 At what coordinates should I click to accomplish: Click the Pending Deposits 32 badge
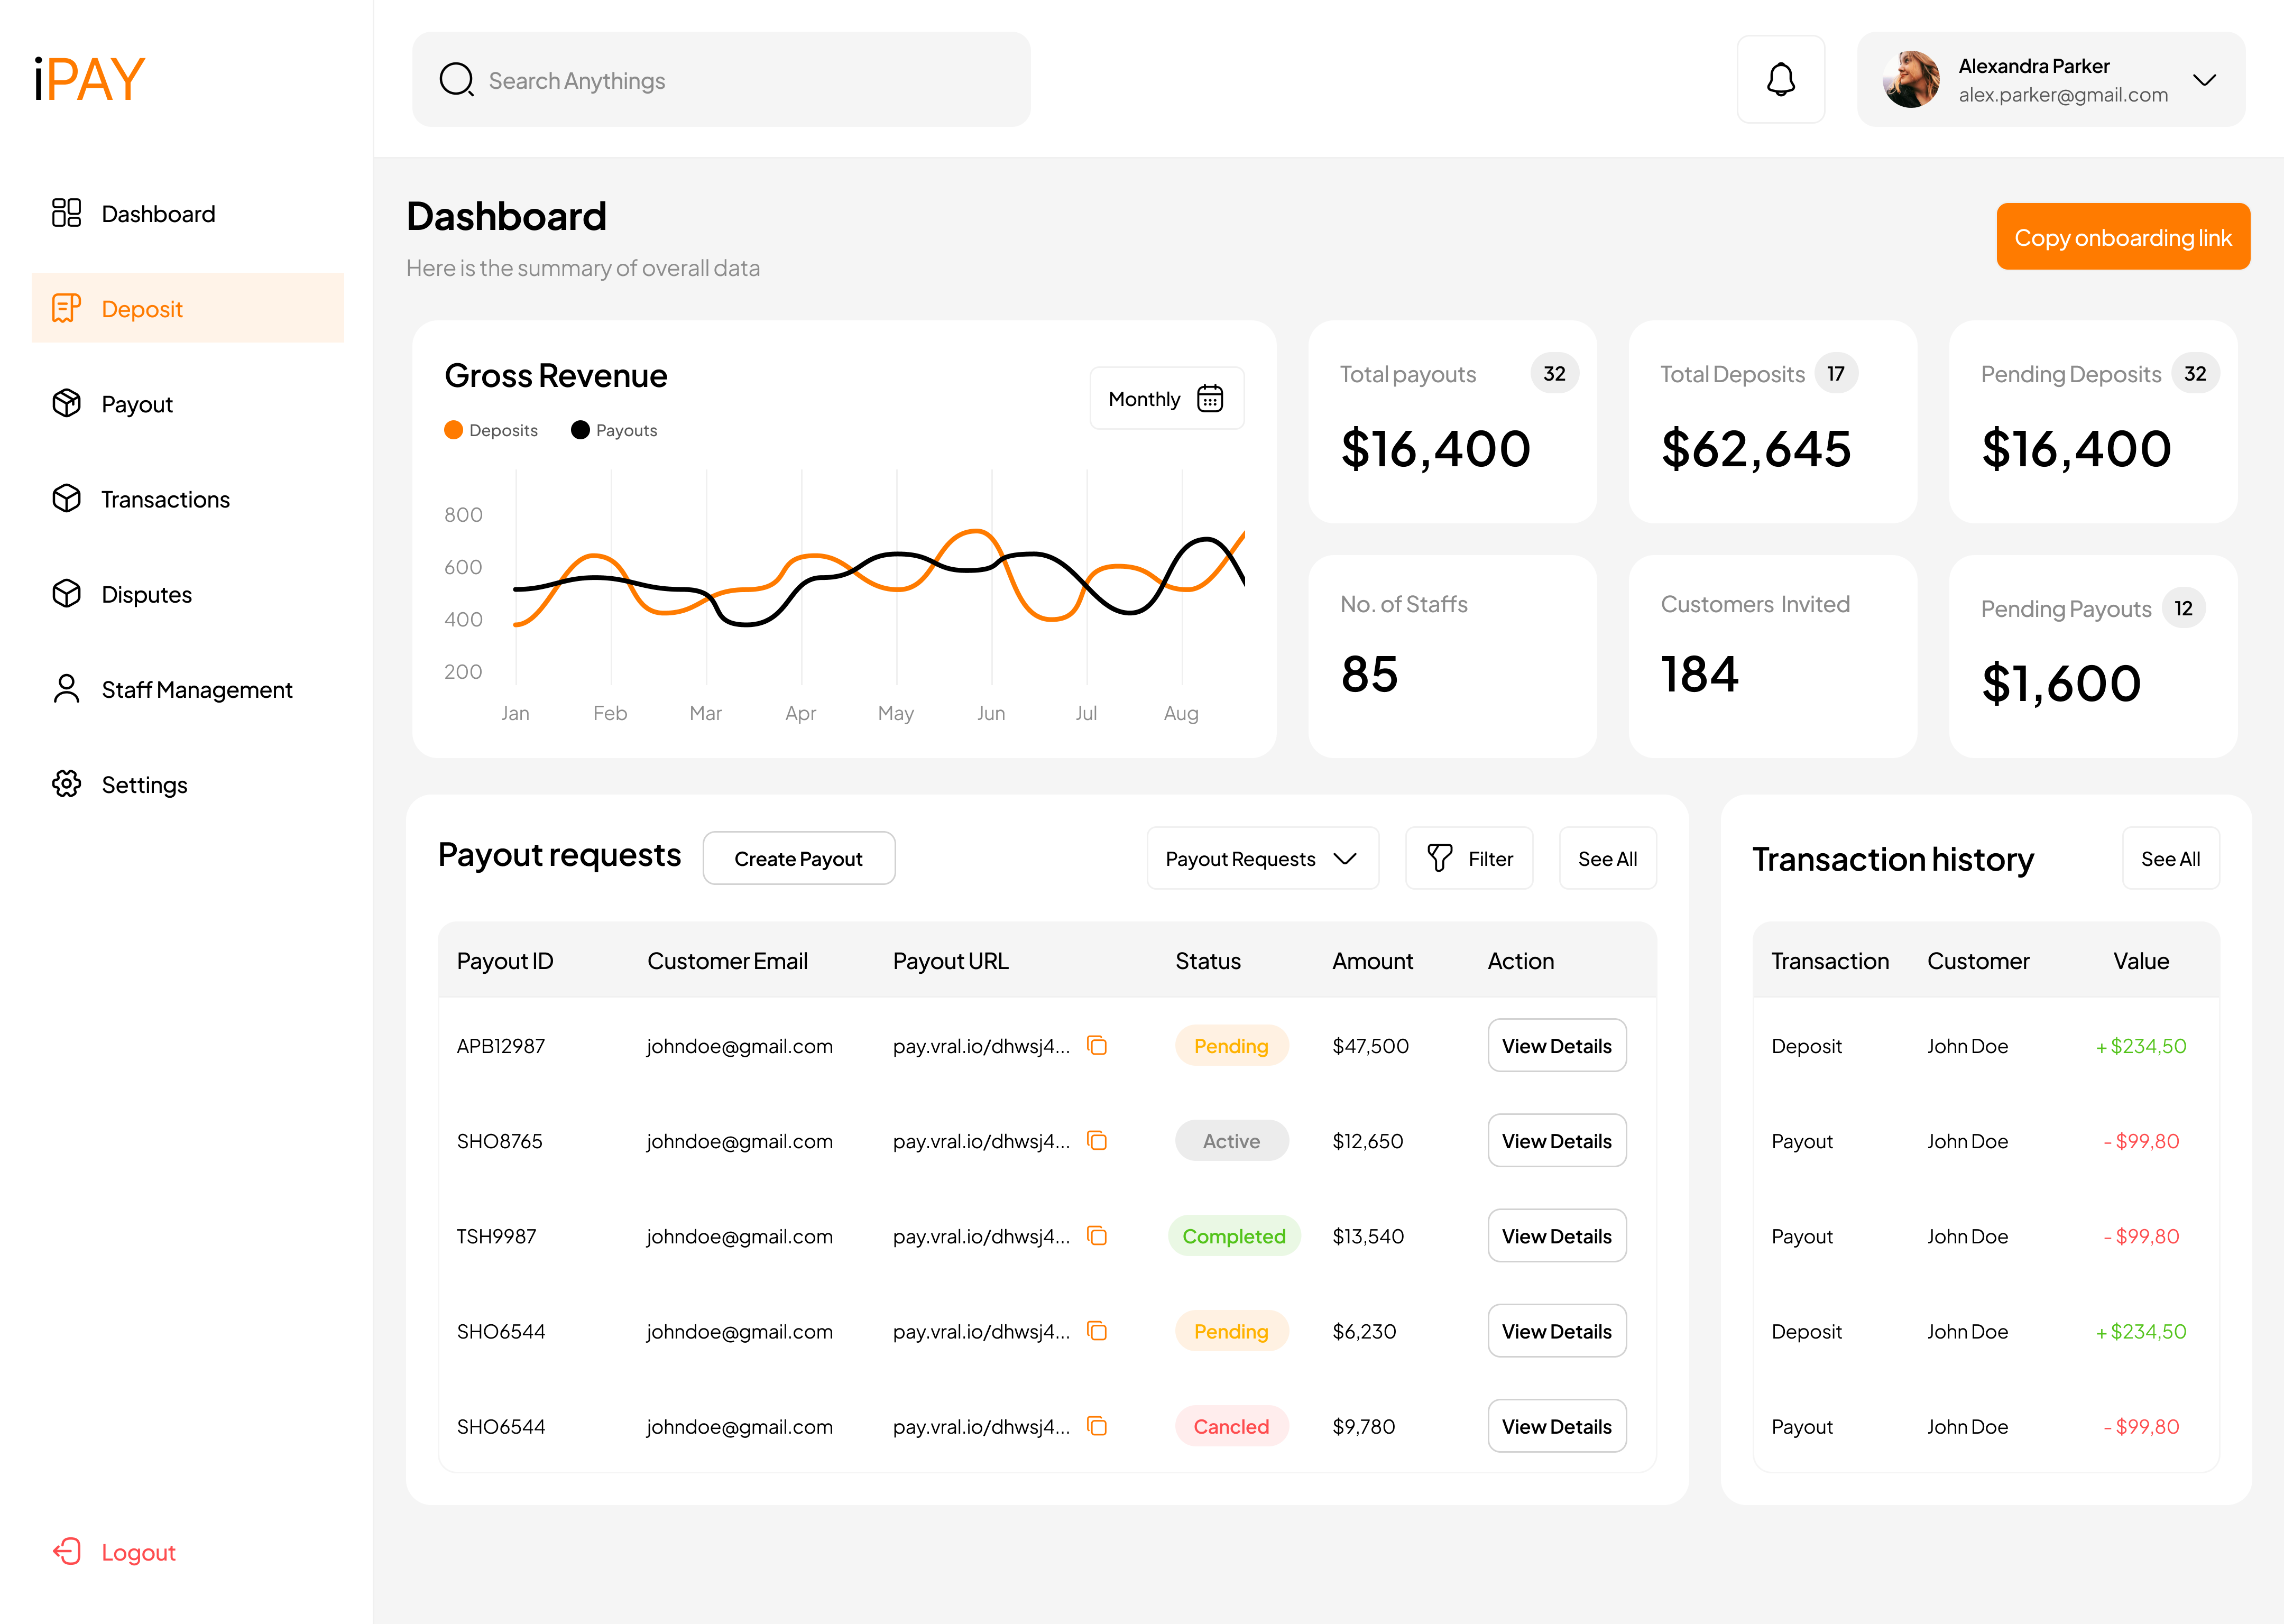(2194, 373)
